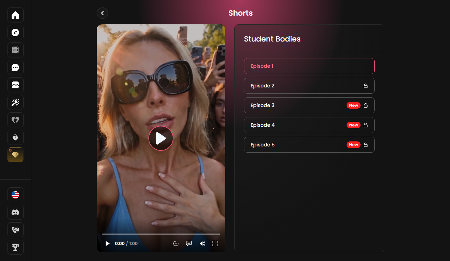Click the padlock icon in sidebar
Screen dimensions: 450x261
[x=15, y=137]
